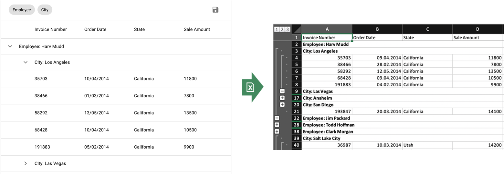Viewport: 504px width, 174px height.
Task: Select invoice 191883 cell in the grid
Action: [x=42, y=147]
